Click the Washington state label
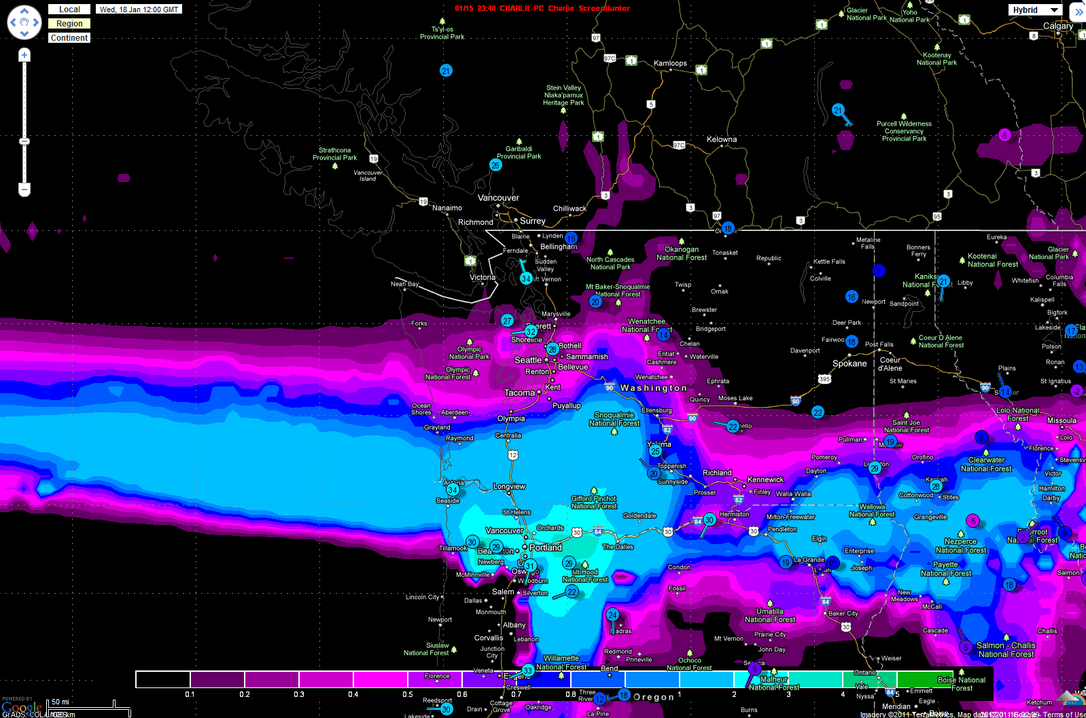The height and width of the screenshot is (718, 1086). tap(654, 388)
